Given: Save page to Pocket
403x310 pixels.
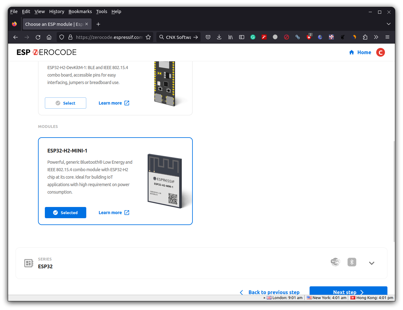Looking at the screenshot, I should tap(208, 37).
